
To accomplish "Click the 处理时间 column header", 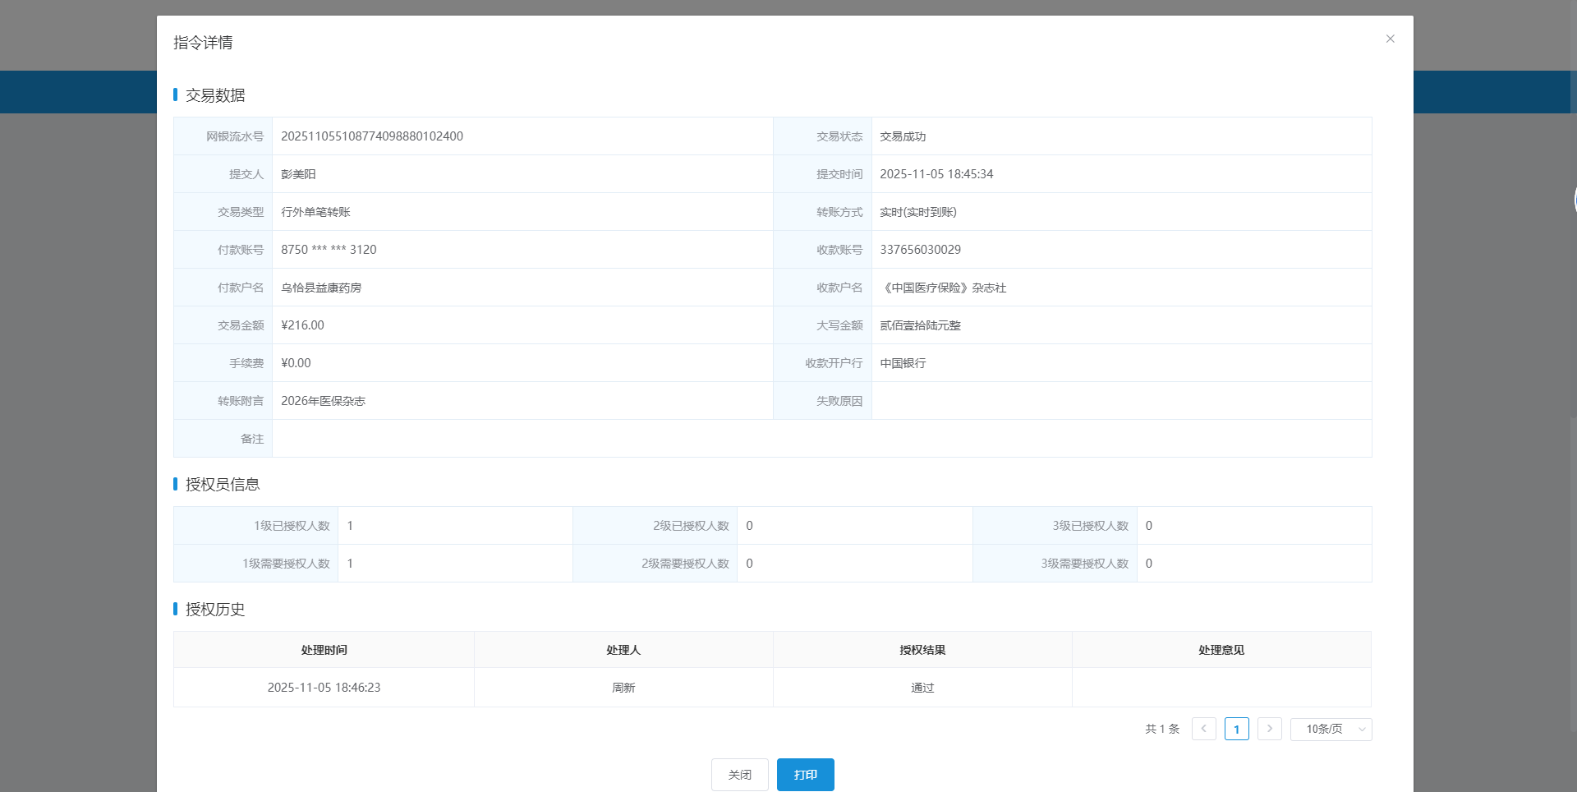I will 324,650.
